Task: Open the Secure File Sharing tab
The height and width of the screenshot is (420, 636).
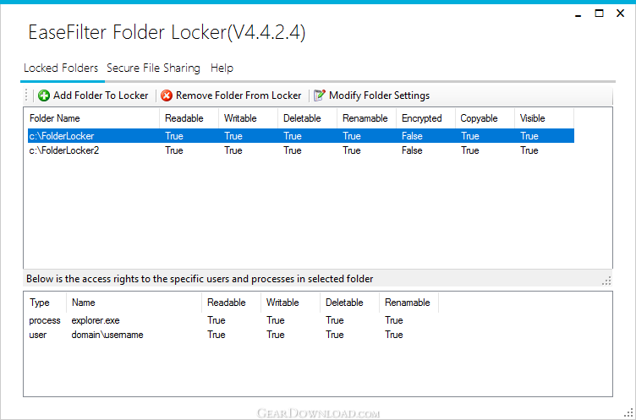Action: pyautogui.click(x=153, y=68)
